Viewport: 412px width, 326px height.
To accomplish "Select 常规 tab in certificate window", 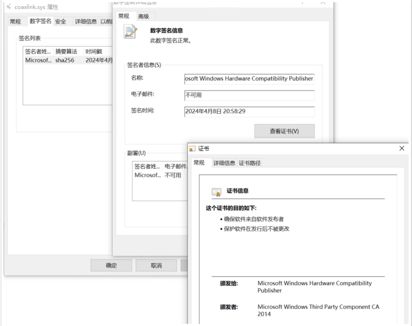I will pos(199,163).
